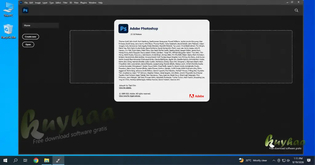Open 'Click here for legal notices' link

click(x=130, y=96)
